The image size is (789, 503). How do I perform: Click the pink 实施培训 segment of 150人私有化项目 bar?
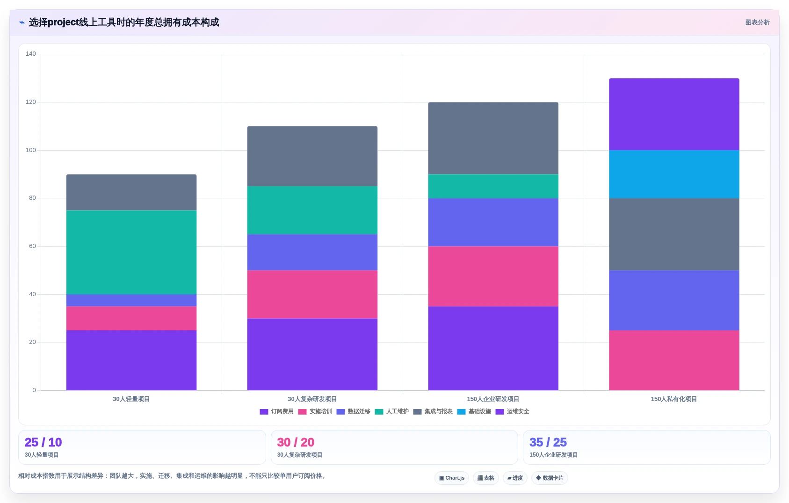click(x=674, y=360)
